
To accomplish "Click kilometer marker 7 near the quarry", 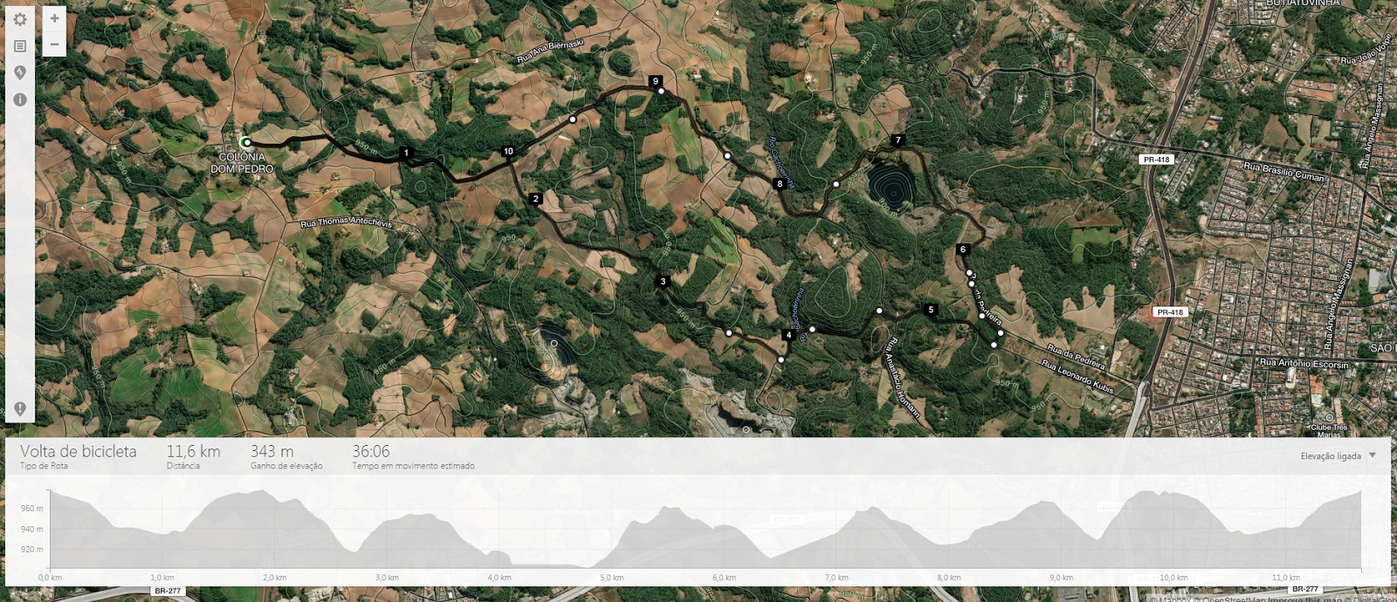I will coord(898,140).
